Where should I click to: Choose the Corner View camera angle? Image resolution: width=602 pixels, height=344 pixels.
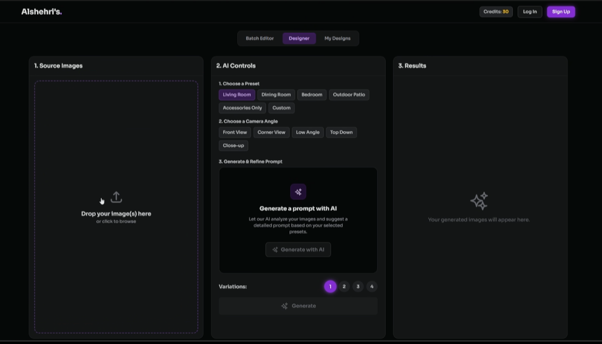(x=271, y=132)
